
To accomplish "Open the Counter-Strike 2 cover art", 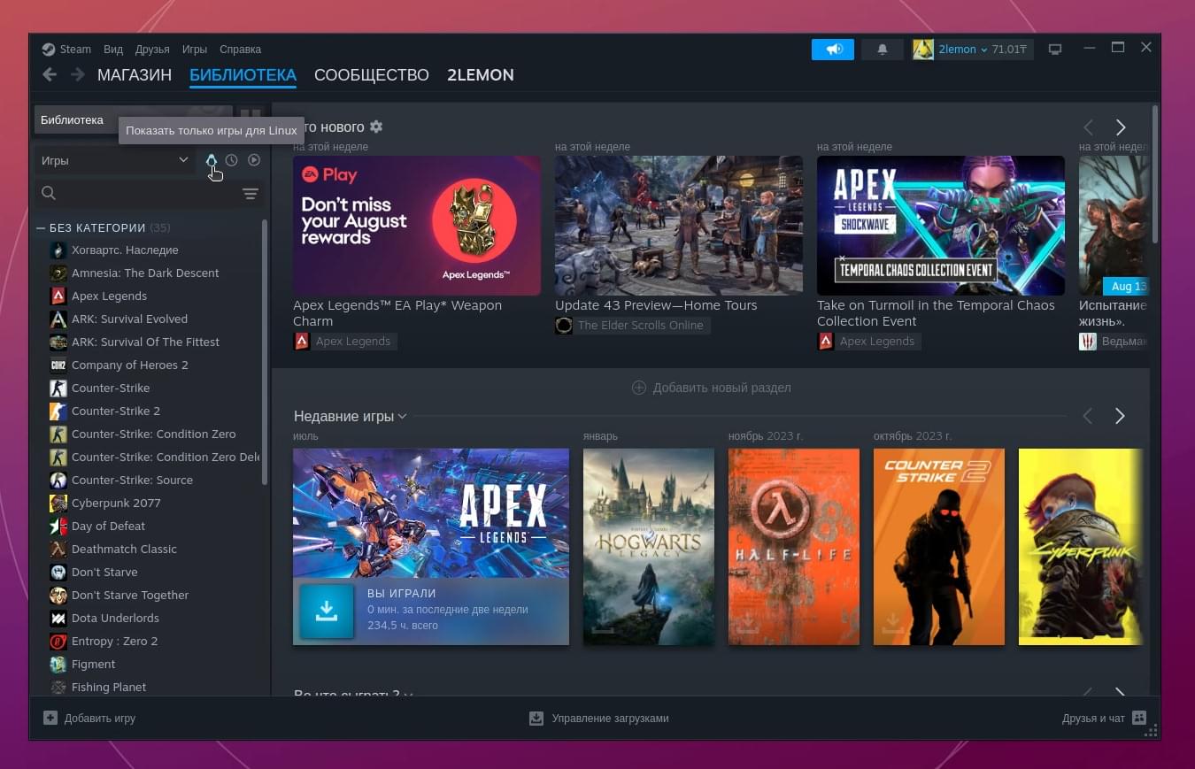I will (939, 547).
